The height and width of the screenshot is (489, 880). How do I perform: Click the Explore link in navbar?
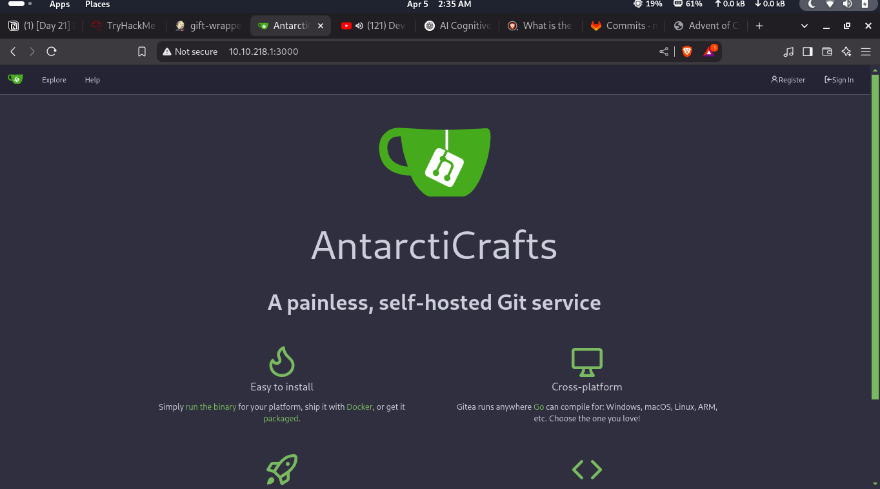pyautogui.click(x=54, y=80)
